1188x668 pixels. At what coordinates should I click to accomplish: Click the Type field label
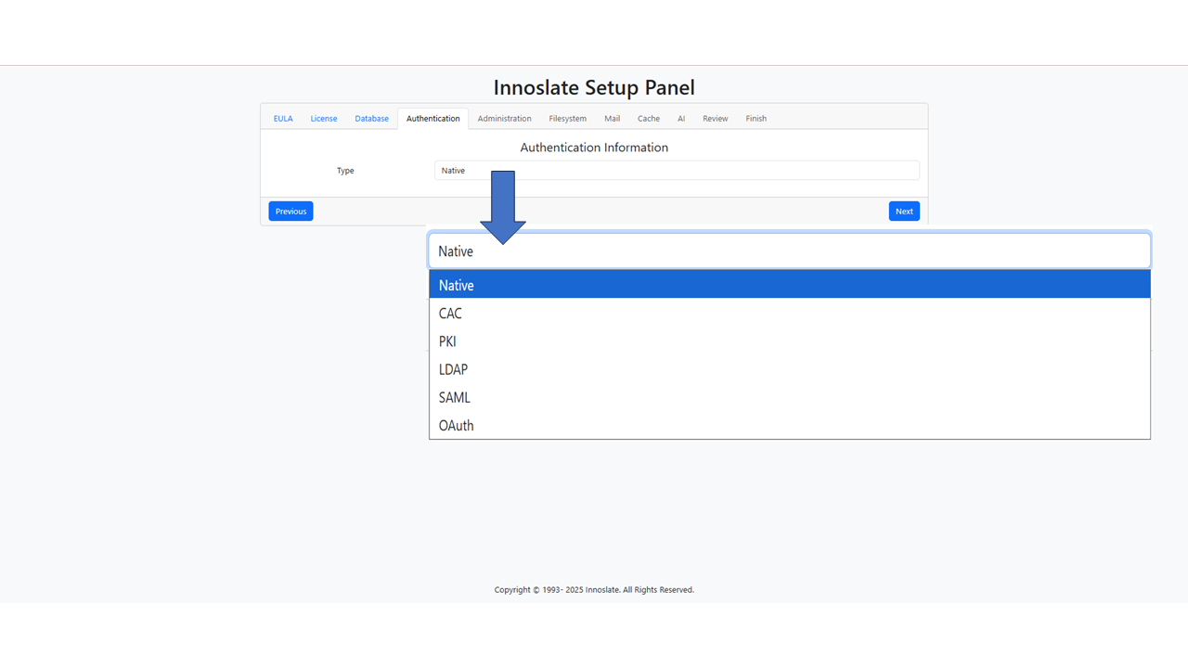coord(345,171)
